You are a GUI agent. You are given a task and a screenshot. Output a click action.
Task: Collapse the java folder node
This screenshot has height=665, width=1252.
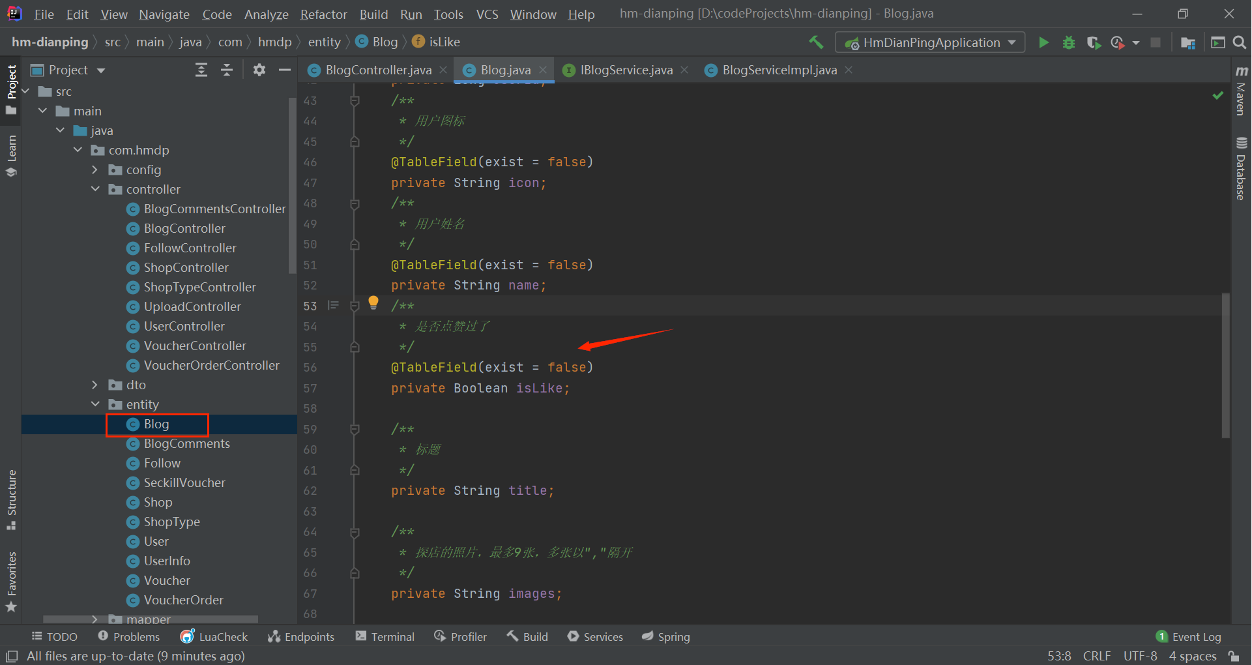[x=61, y=130]
